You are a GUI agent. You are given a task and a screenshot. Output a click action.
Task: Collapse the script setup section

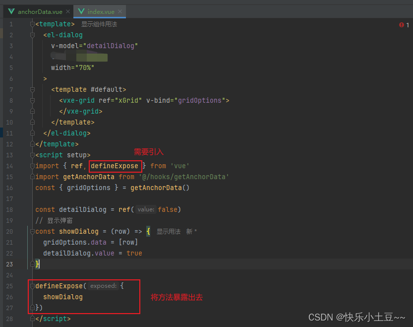tap(32, 155)
